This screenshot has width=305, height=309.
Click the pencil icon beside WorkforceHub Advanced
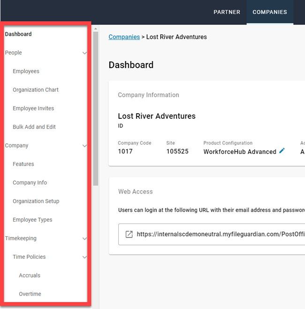pyautogui.click(x=282, y=151)
